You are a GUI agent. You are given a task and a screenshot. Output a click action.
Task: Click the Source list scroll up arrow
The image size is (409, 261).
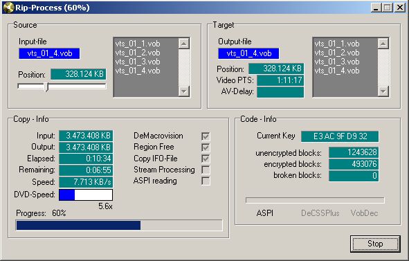click(x=184, y=44)
